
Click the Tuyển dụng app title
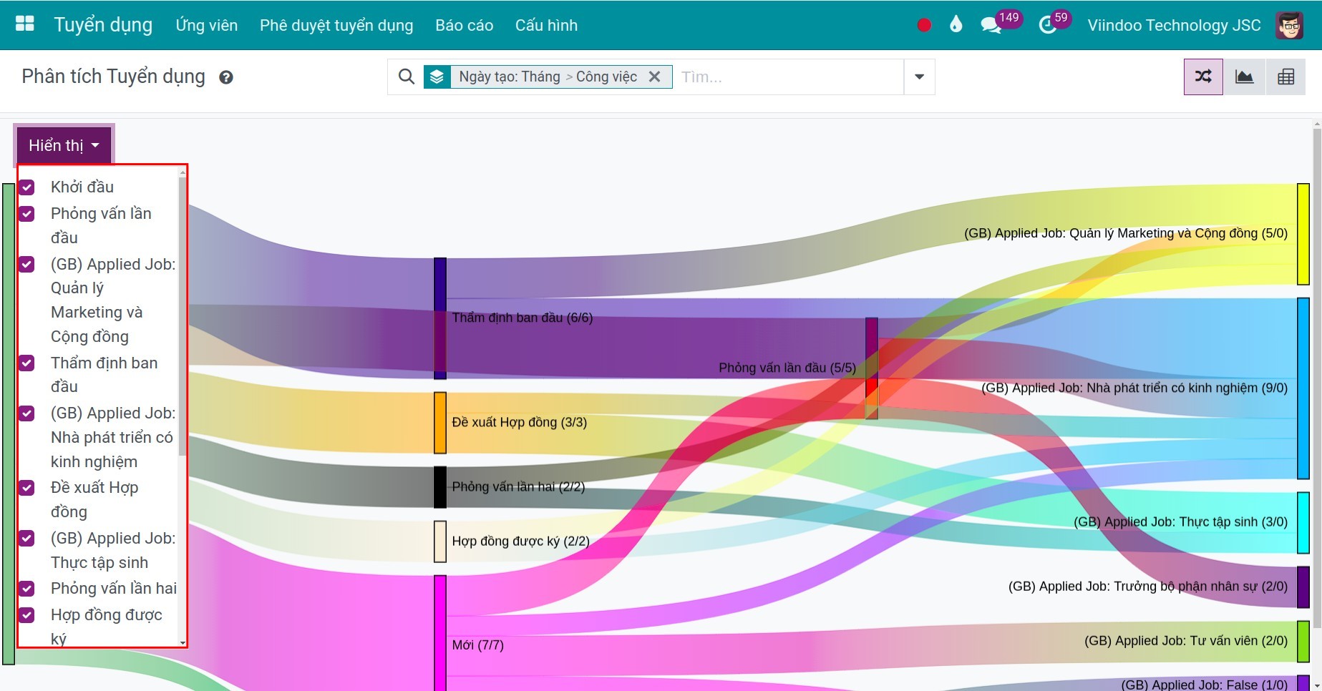coord(103,25)
